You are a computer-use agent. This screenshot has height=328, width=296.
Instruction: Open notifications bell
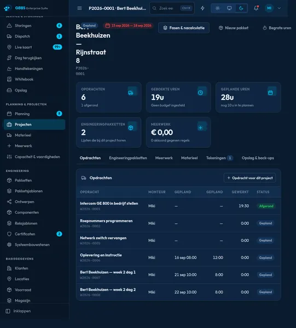(256, 8)
